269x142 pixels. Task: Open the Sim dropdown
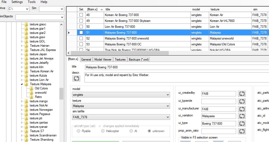pyautogui.click(x=51, y=9)
